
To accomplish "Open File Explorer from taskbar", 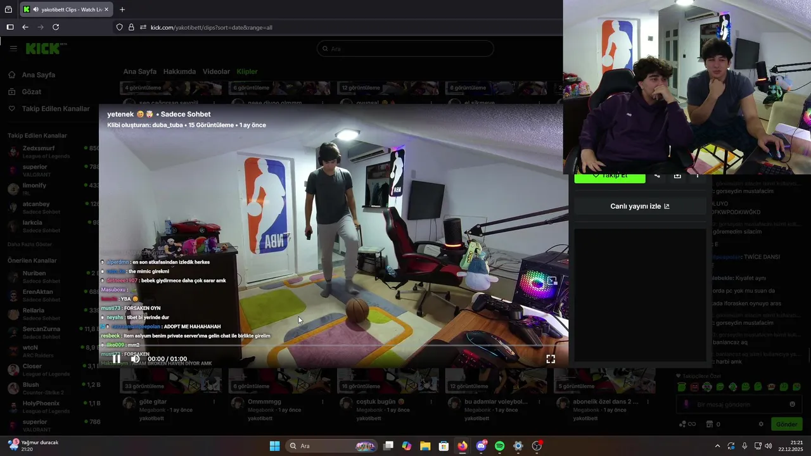I will click(x=425, y=446).
